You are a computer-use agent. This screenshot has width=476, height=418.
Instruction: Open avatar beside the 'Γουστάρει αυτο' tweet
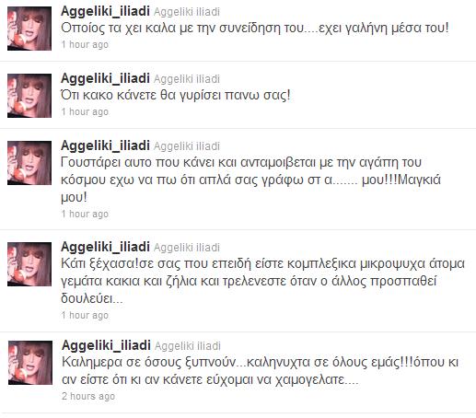click(x=29, y=163)
